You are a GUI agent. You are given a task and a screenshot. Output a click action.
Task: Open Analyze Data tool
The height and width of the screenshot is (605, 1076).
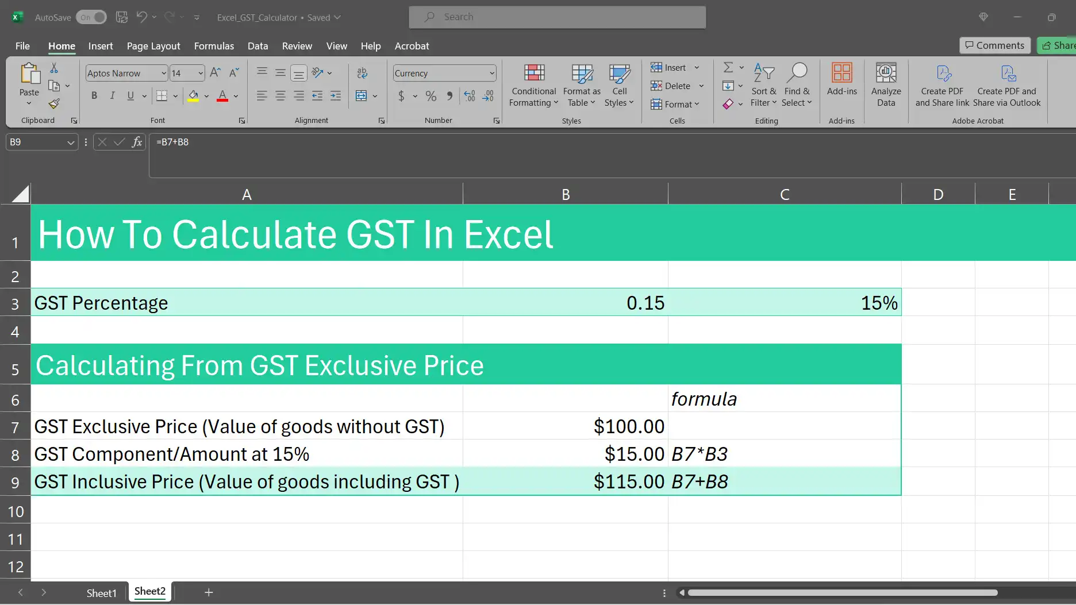tap(886, 85)
